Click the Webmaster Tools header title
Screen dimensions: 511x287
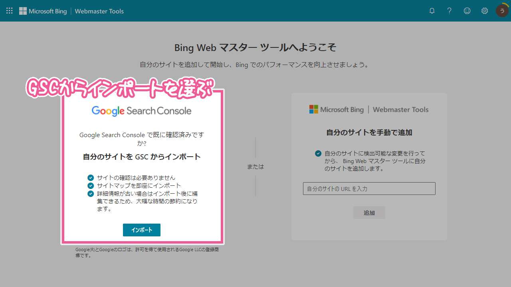coord(99,11)
